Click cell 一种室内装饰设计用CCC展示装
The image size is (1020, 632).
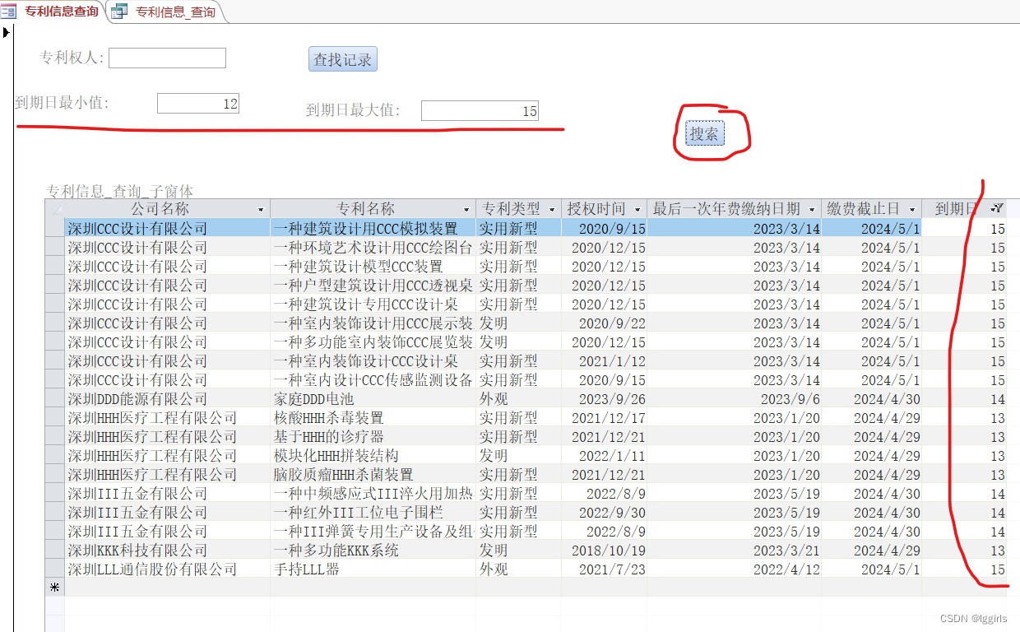point(373,323)
